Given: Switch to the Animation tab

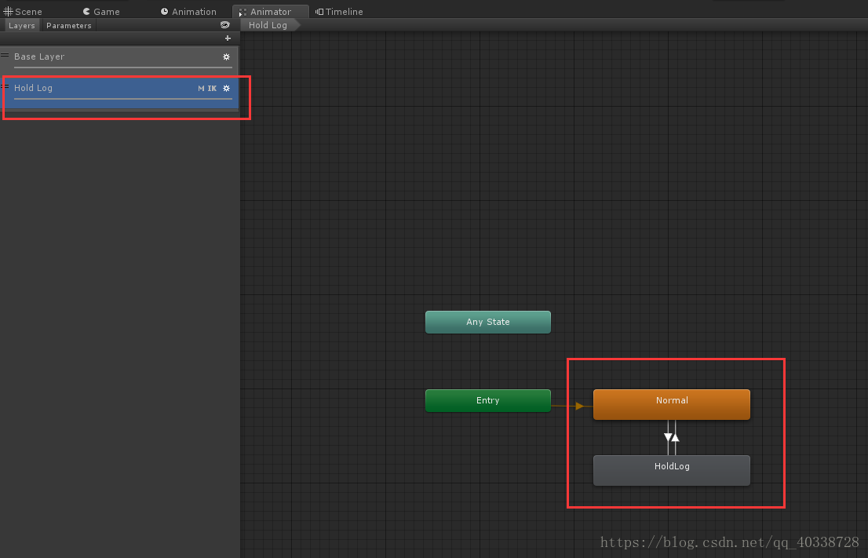Looking at the screenshot, I should pos(189,12).
